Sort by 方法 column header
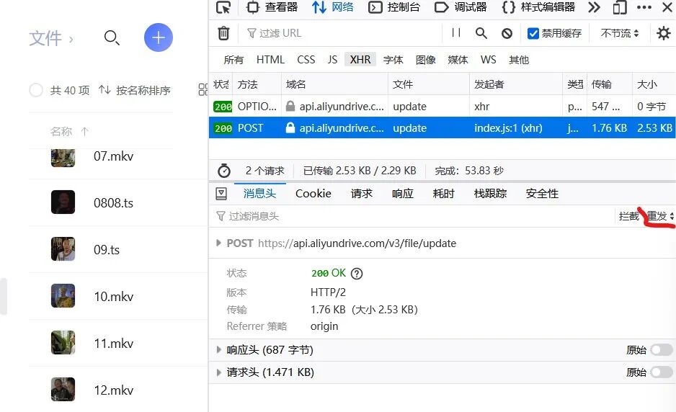Viewport: 676px width, 412px height. click(257, 84)
